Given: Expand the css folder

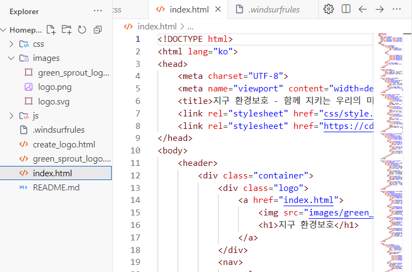Looking at the screenshot, I should (x=11, y=44).
